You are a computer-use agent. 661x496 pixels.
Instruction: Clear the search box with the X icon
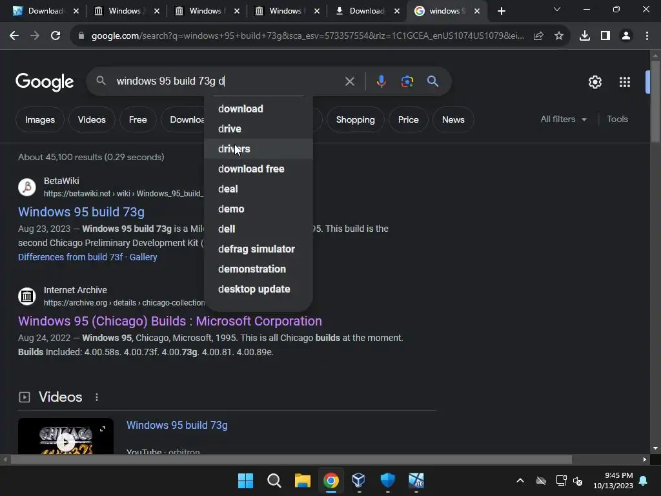tap(349, 81)
